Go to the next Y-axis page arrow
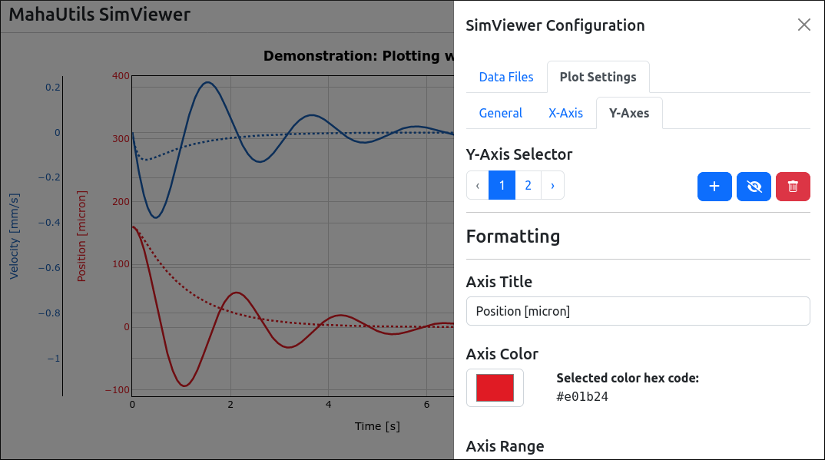The image size is (825, 460). pyautogui.click(x=552, y=185)
